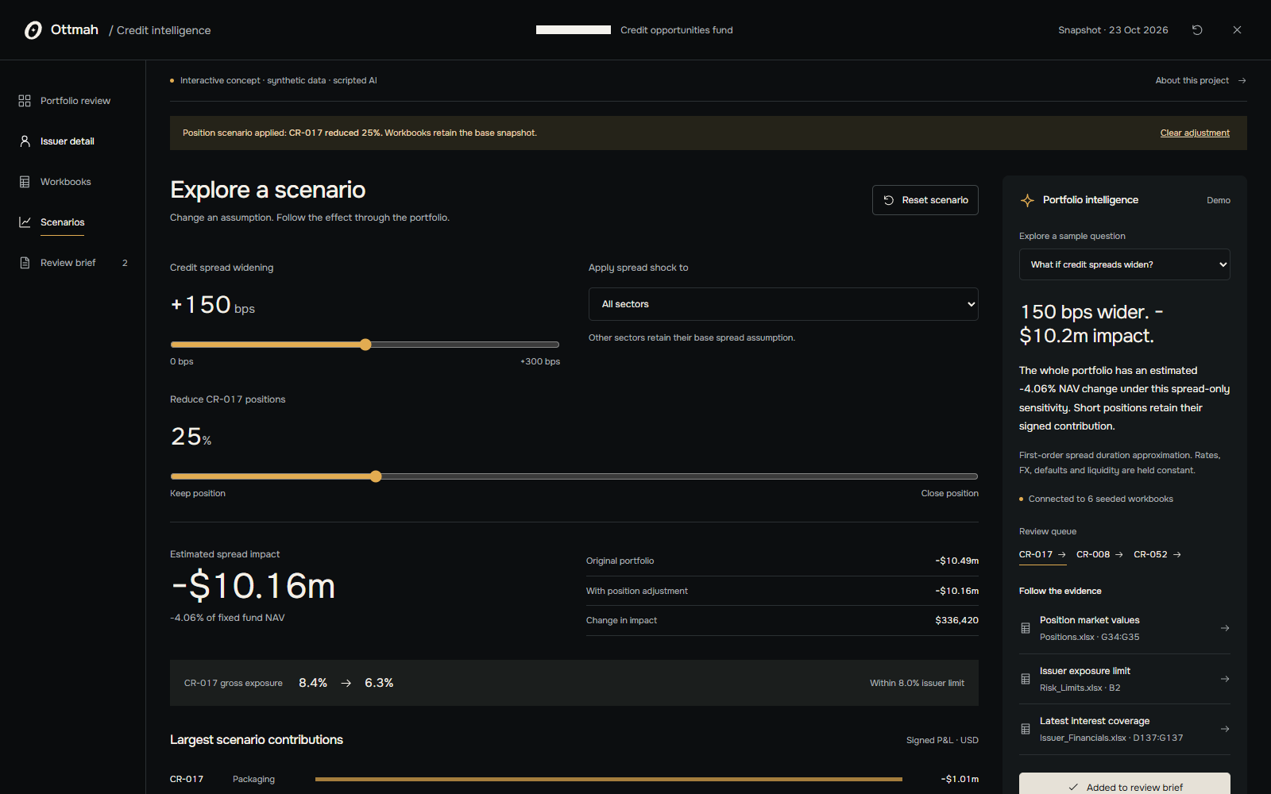Go to Portfolio review

(x=75, y=101)
